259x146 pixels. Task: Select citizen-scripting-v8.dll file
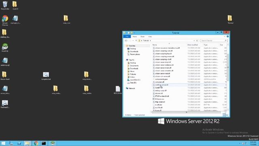[163, 59]
